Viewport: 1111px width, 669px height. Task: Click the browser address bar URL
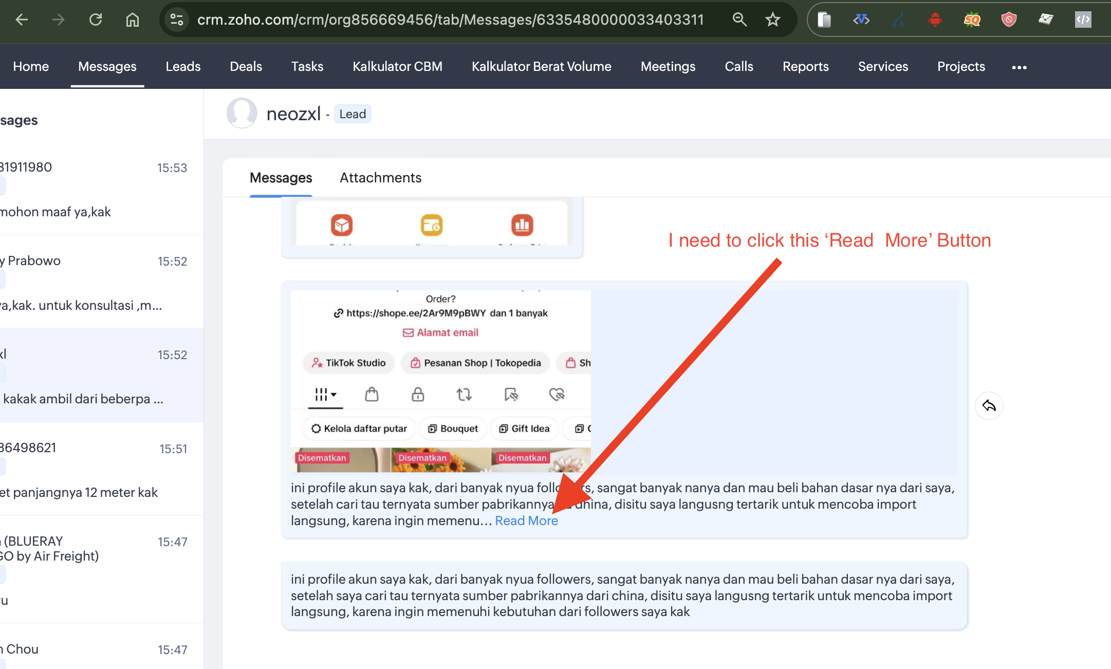point(450,20)
